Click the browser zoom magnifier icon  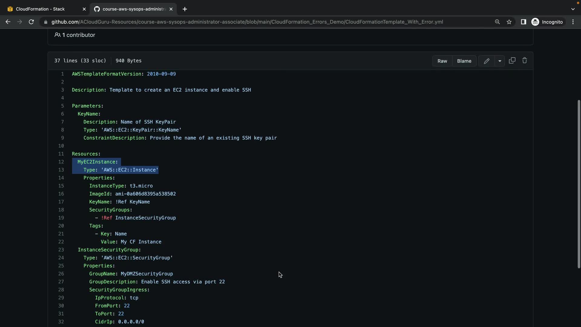497,22
